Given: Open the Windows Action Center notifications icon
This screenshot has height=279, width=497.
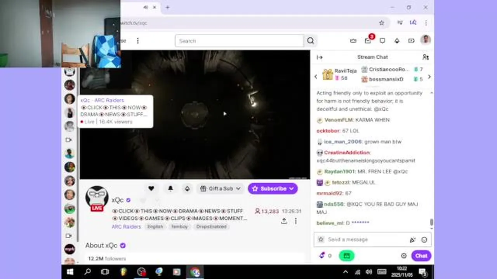Looking at the screenshot, I should pos(422,272).
